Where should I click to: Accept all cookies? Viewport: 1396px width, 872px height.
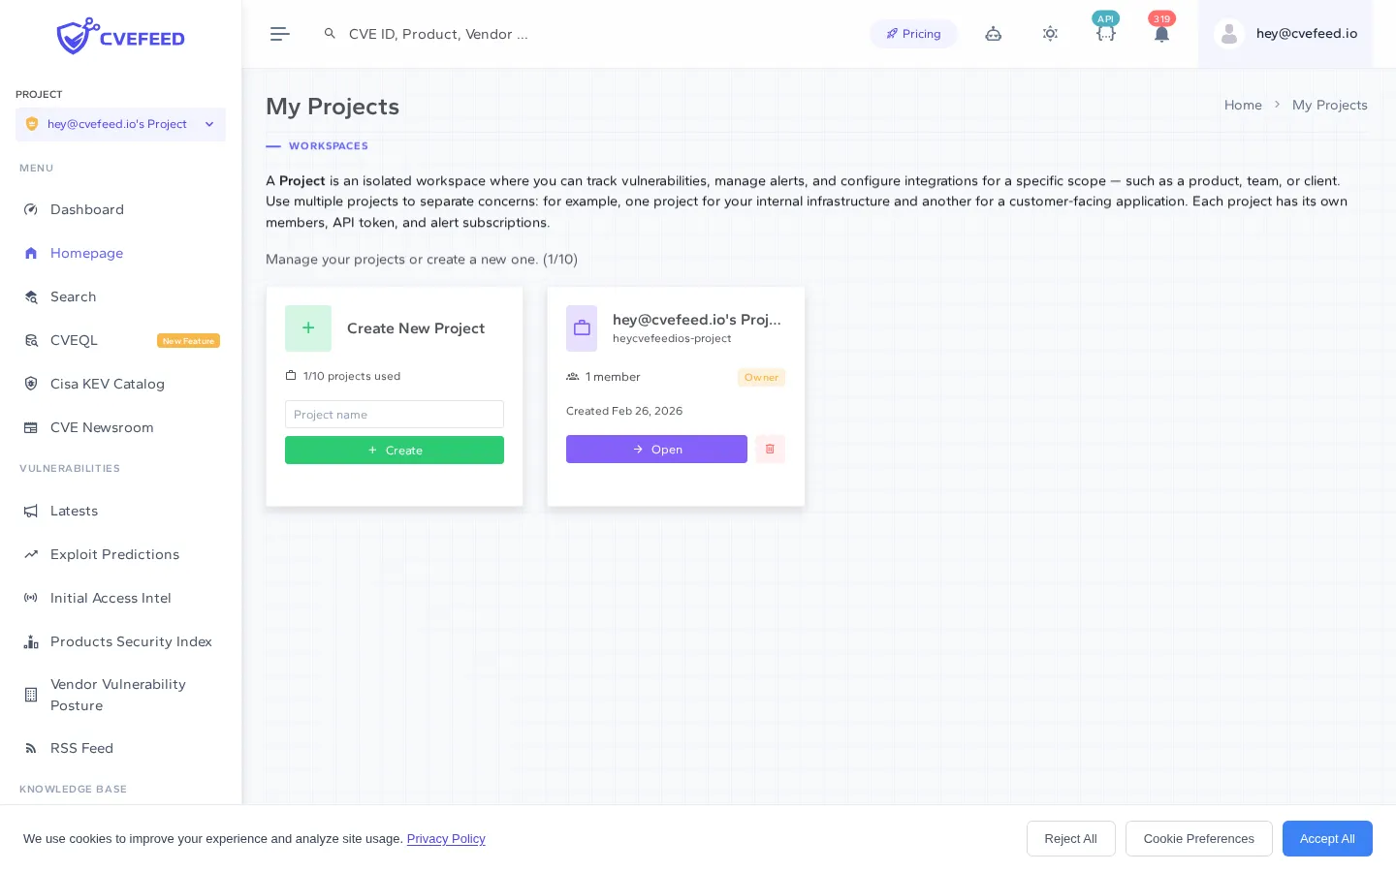click(1327, 838)
